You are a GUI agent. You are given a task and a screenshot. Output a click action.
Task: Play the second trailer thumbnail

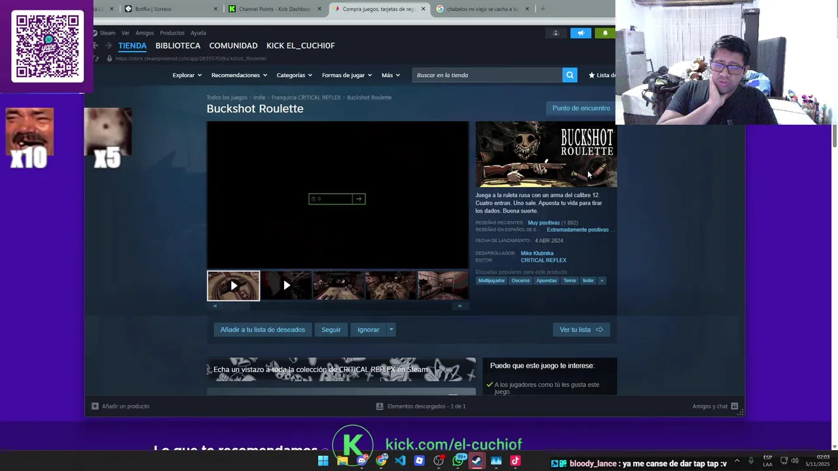(x=286, y=286)
